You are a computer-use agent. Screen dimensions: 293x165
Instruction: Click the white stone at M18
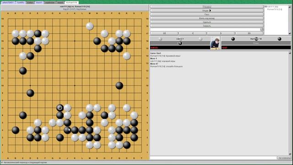[90, 26]
